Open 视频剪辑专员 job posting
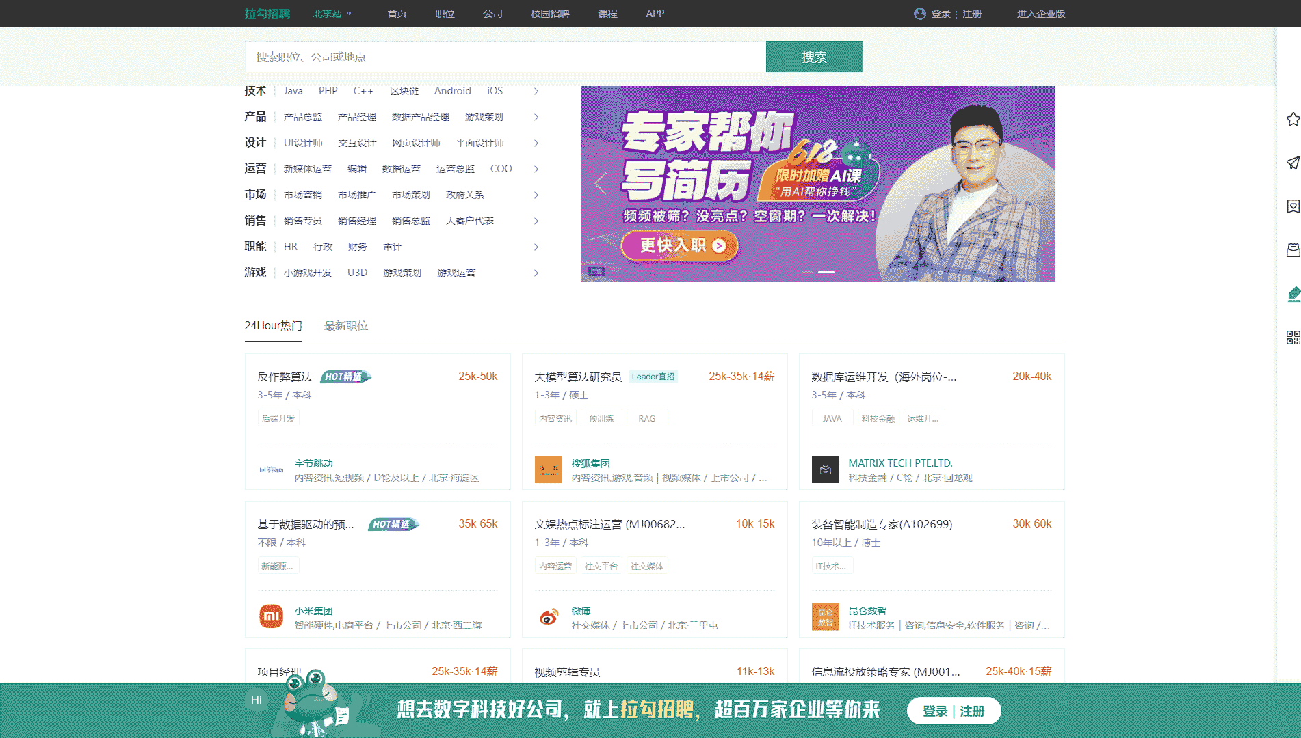The height and width of the screenshot is (738, 1301). (567, 672)
